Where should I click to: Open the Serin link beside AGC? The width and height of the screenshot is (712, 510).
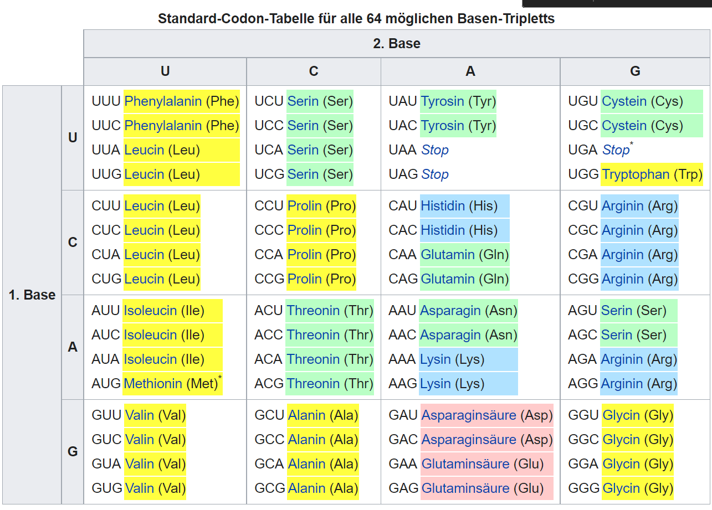point(616,335)
